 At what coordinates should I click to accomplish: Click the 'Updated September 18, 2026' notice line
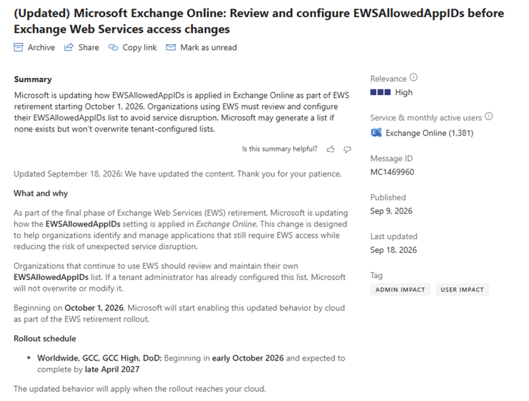click(177, 174)
